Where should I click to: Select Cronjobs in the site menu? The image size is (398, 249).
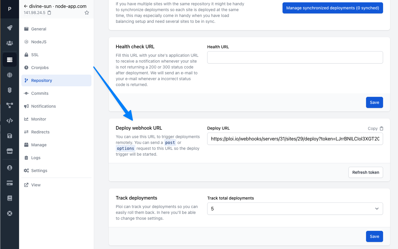pyautogui.click(x=56, y=68)
